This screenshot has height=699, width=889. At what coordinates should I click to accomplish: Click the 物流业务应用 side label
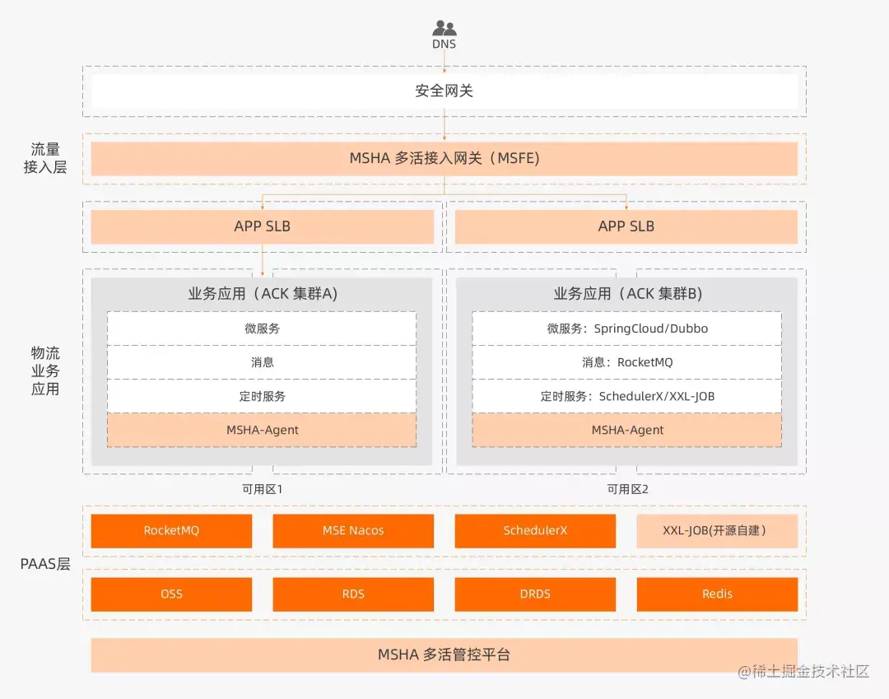coord(45,370)
